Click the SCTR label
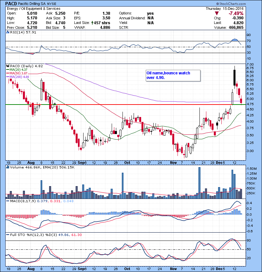The width and height of the screenshot is (262, 272). click(123, 28)
